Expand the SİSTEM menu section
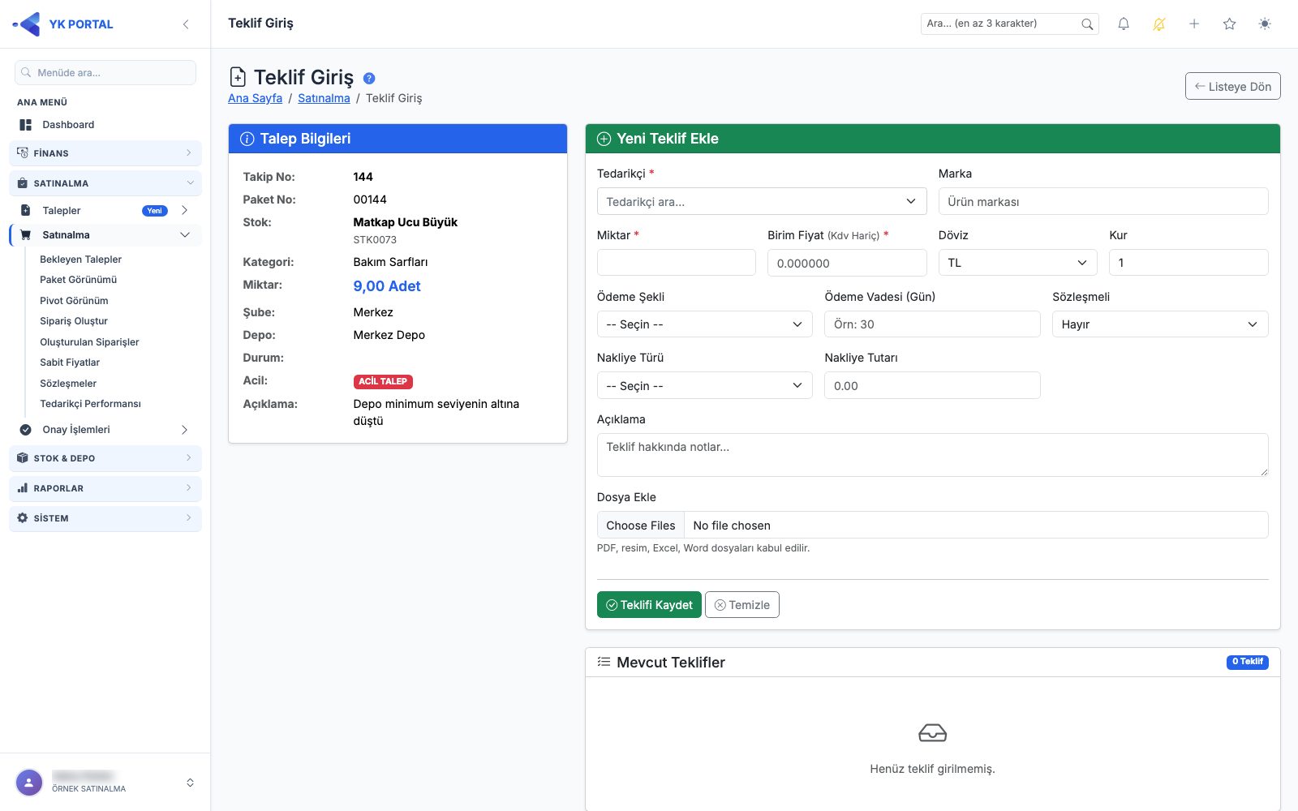Image resolution: width=1298 pixels, height=811 pixels. [105, 518]
